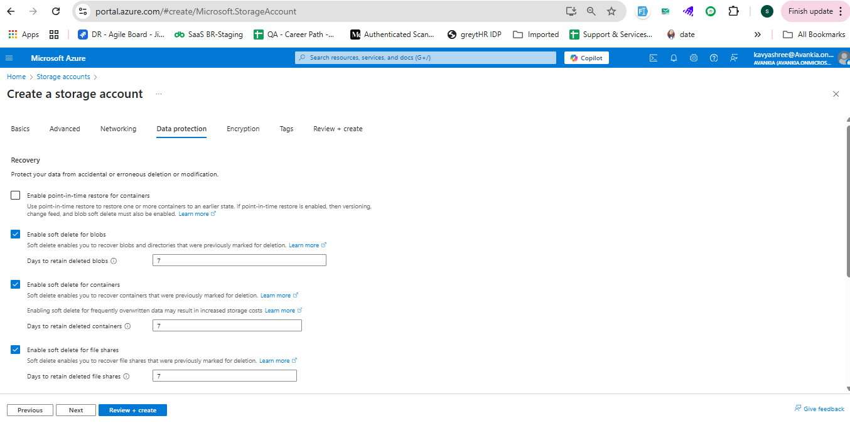Open Azure portal settings gear
The height and width of the screenshot is (423, 850).
point(694,58)
